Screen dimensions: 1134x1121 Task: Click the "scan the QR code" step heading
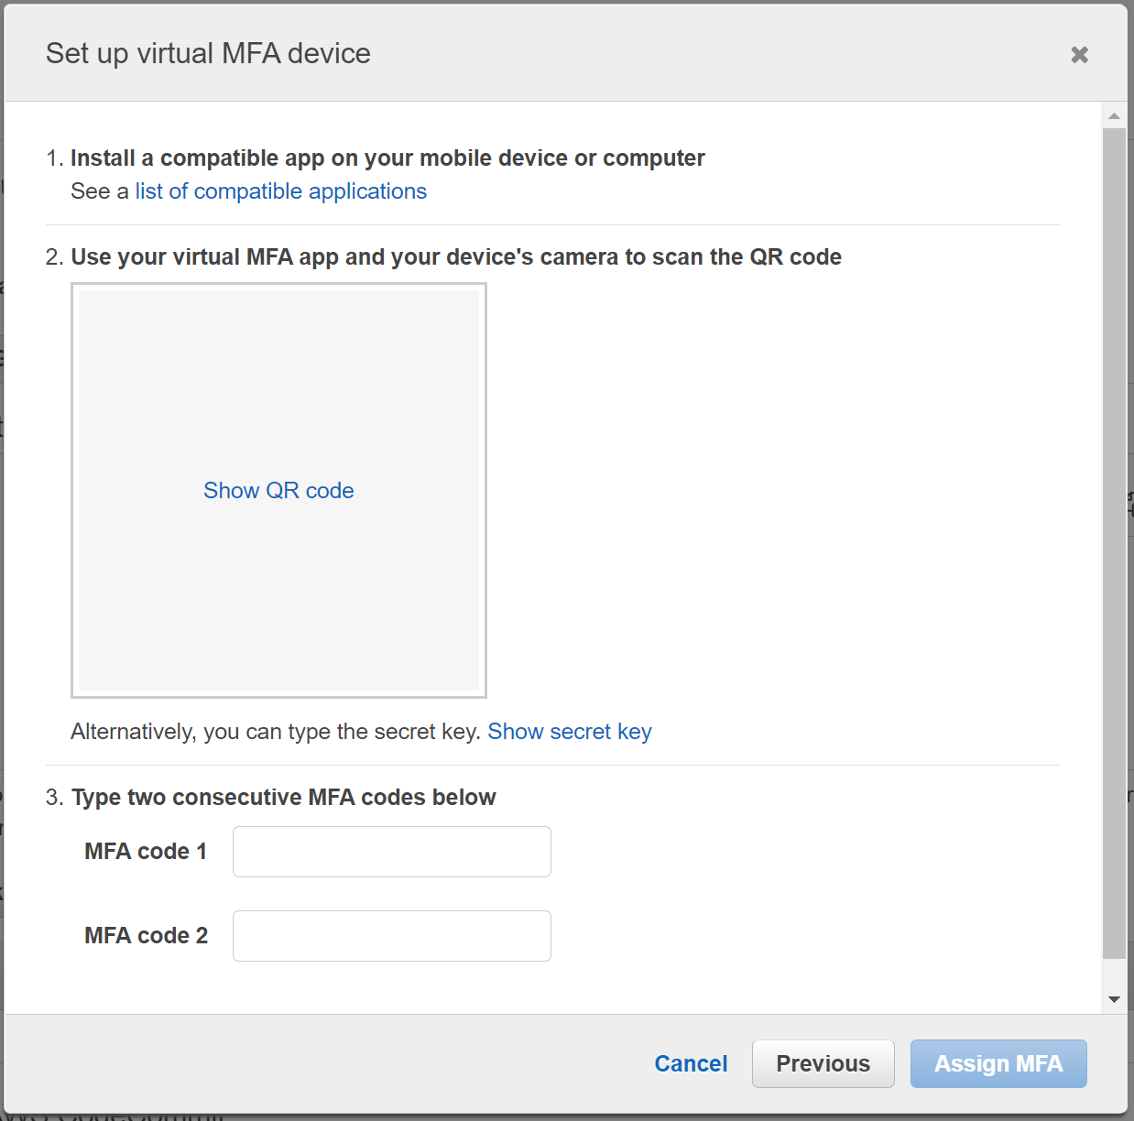click(x=455, y=257)
